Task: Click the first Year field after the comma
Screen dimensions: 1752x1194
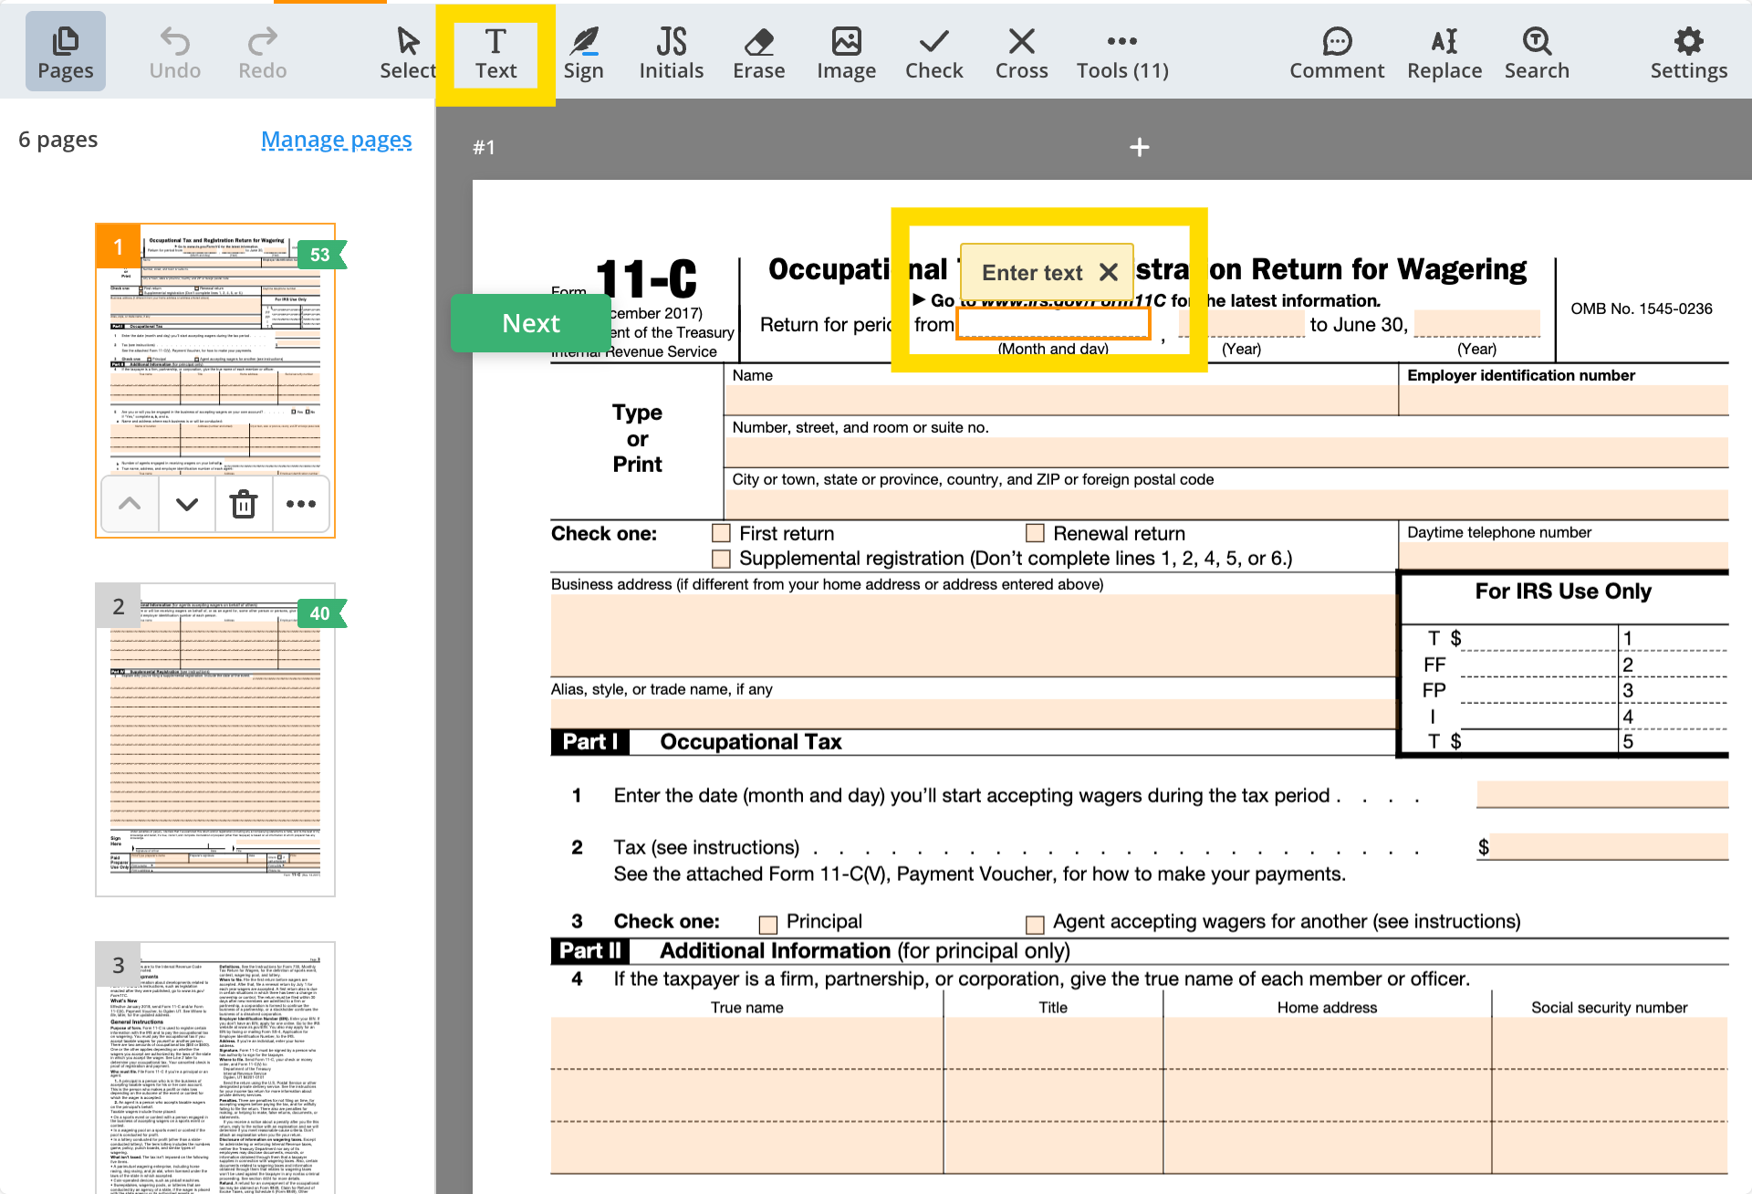Action: click(x=1241, y=324)
